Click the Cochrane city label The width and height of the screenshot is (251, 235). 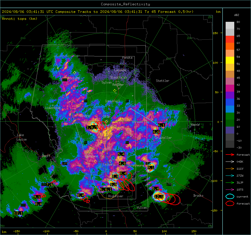(91, 156)
